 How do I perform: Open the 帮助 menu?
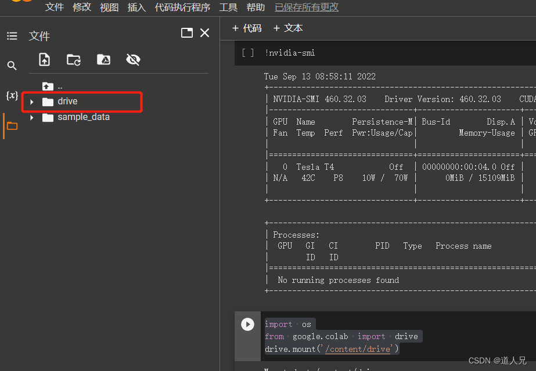(x=256, y=7)
